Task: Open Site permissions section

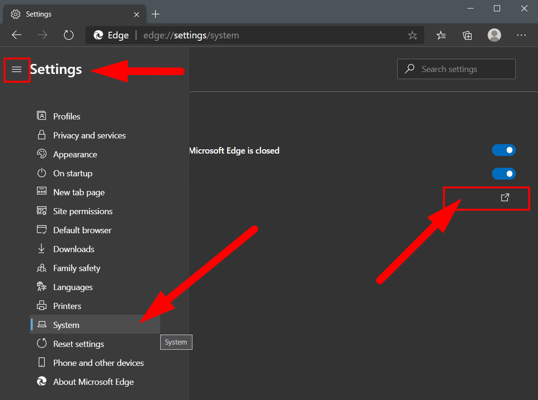Action: click(82, 211)
